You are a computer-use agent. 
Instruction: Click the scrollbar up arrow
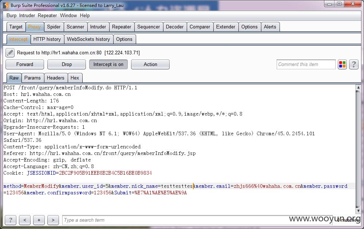(358, 88)
